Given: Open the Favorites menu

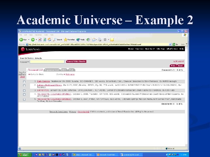Looking at the screenshot, I should point(38,35).
